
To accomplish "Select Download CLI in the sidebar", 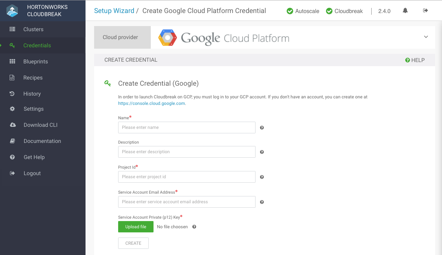I will 41,125.
